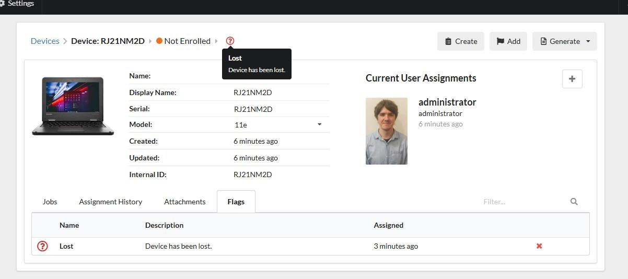Click the Filter input field
Screen dimensions: 628x279
click(x=522, y=202)
